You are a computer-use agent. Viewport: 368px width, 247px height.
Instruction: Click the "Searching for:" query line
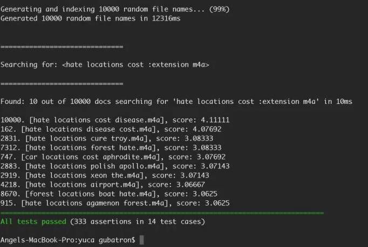coord(105,65)
